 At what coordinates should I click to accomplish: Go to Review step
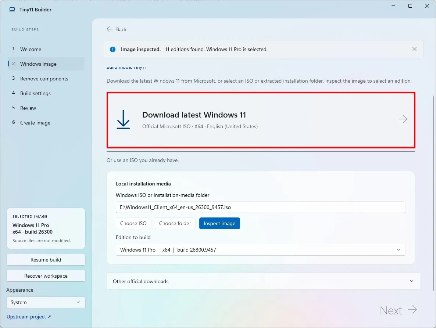46,108
